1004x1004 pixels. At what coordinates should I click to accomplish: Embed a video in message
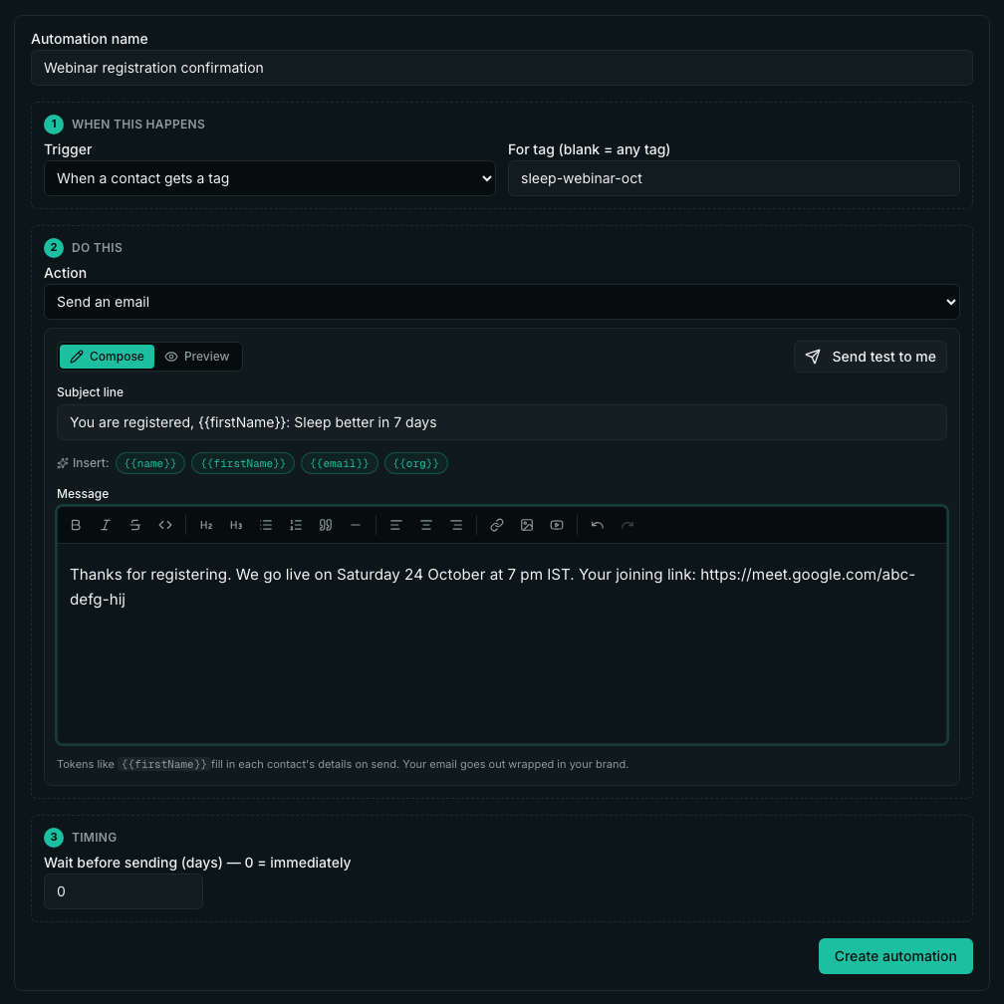pyautogui.click(x=557, y=525)
